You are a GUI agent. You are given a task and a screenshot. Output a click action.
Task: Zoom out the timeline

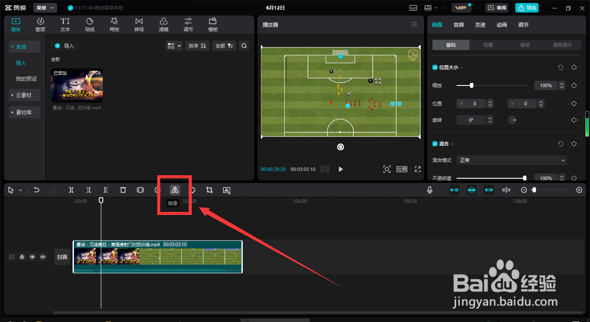[x=524, y=190]
